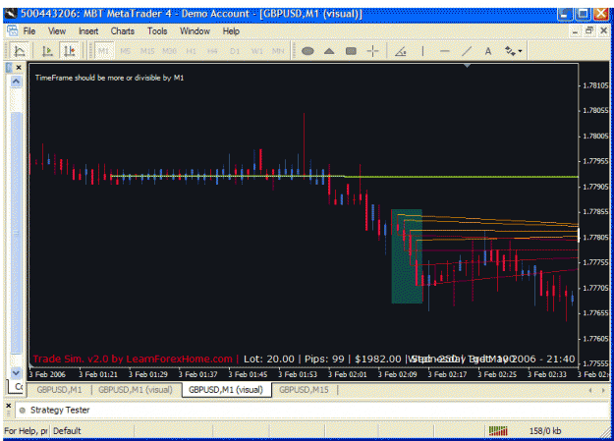Switch to the first GBPUSD,M1 chart tab
This screenshot has height=441, width=614.
pyautogui.click(x=59, y=390)
